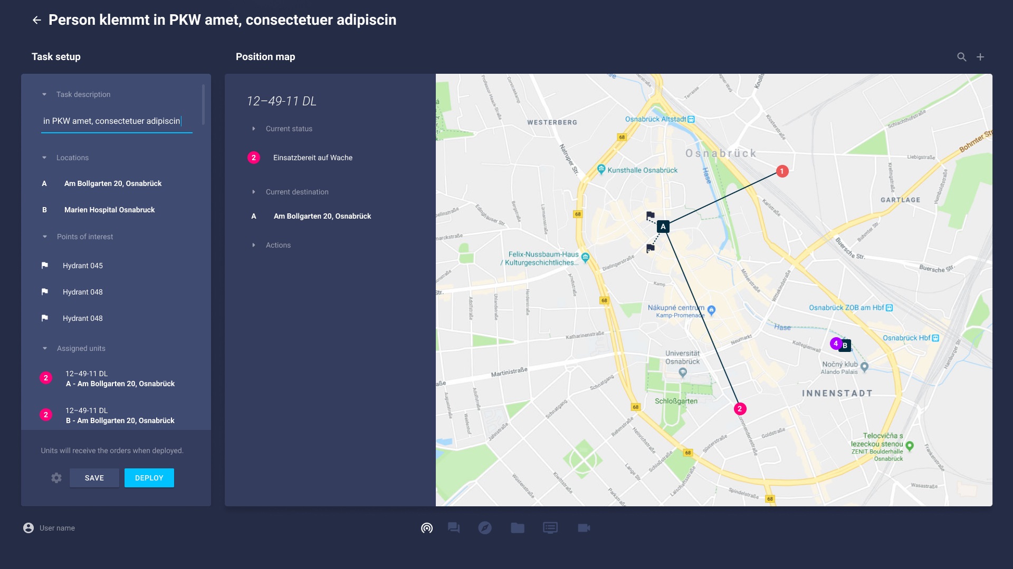This screenshot has width=1013, height=569.
Task: Click red marker 1 on the map
Action: tap(782, 171)
